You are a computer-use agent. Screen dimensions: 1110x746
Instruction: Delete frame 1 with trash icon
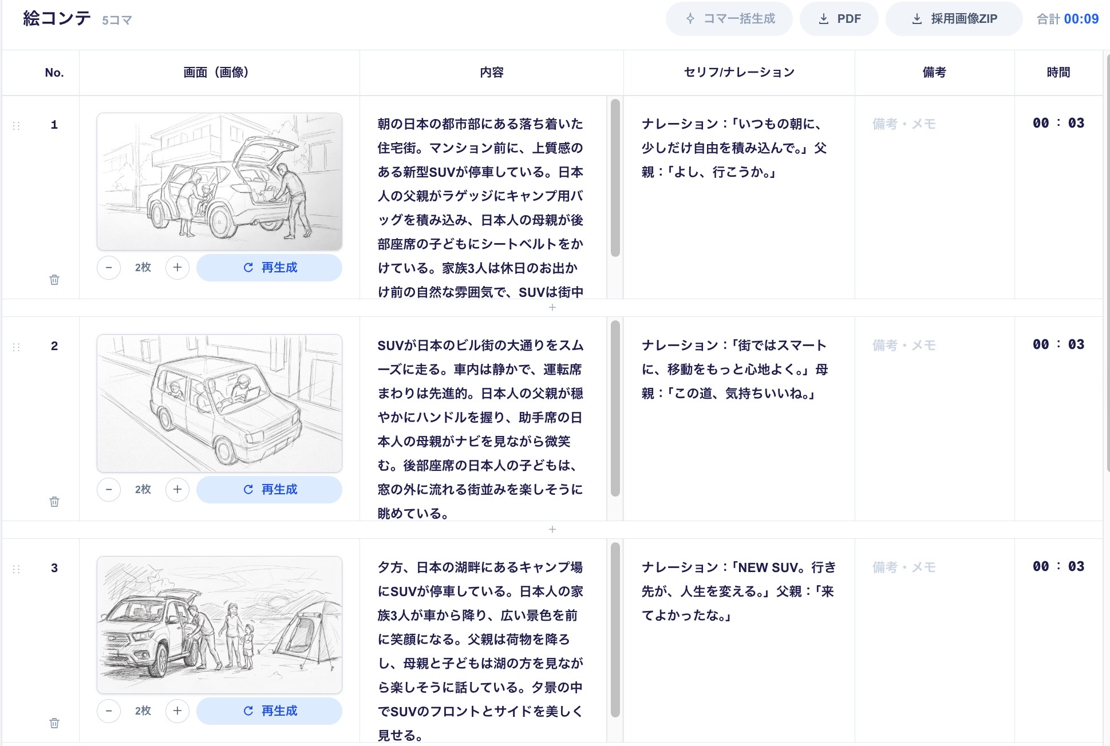[x=54, y=280]
